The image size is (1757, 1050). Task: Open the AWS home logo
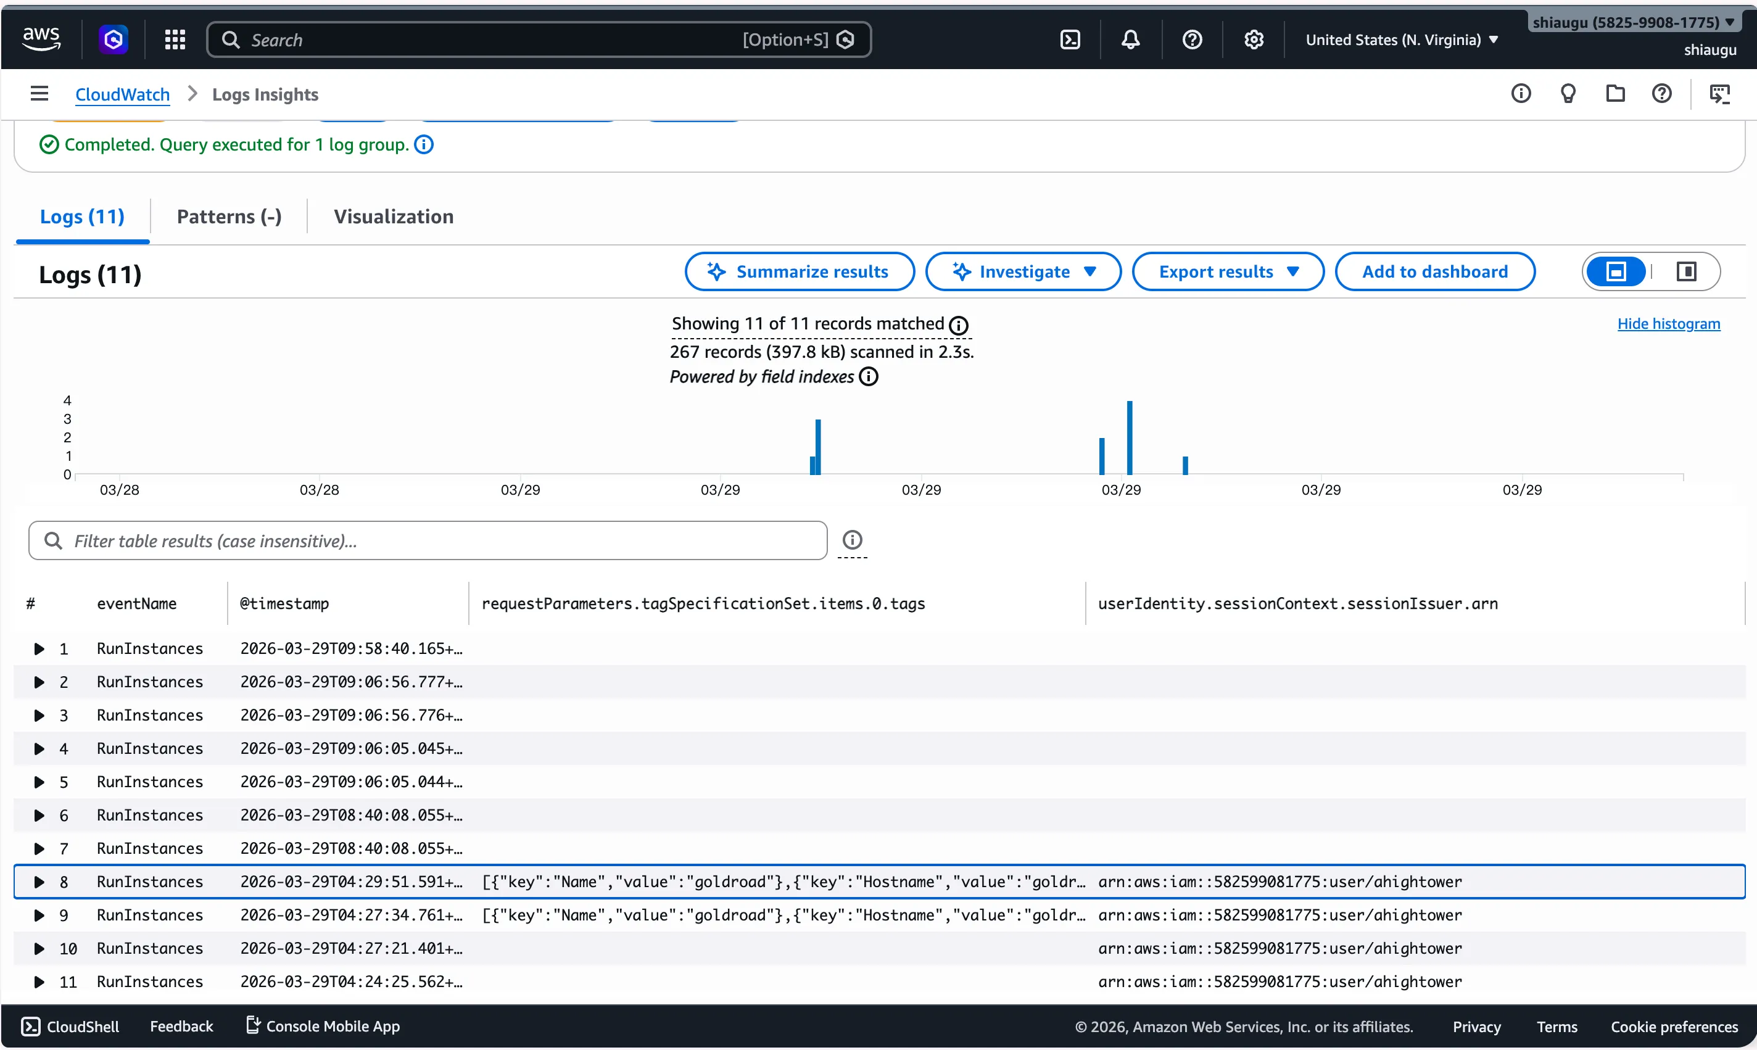[x=41, y=39]
